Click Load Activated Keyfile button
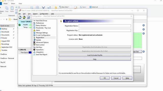 (x=95, y=55)
